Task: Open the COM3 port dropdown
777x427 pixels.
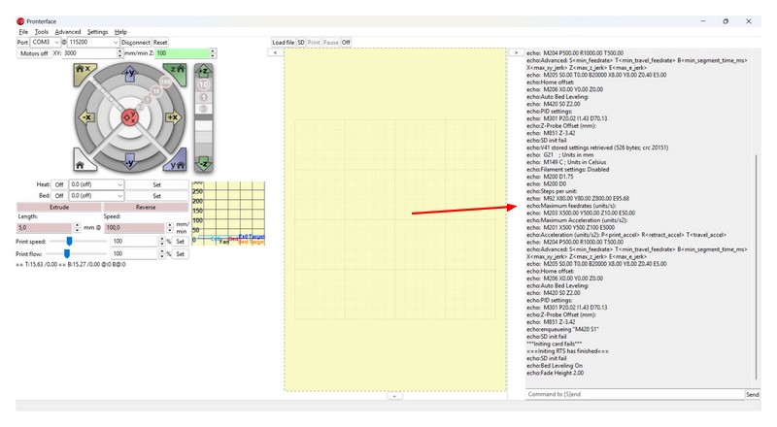Action: [55, 43]
